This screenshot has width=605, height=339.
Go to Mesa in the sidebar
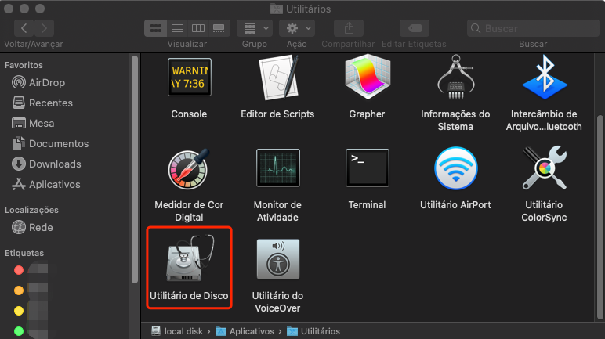tap(33, 124)
